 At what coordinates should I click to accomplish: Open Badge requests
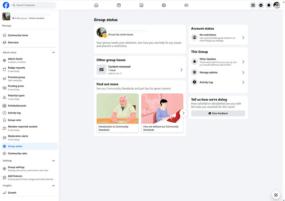pos(29,69)
